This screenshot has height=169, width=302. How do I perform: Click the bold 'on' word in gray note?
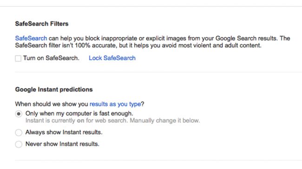click(x=81, y=121)
